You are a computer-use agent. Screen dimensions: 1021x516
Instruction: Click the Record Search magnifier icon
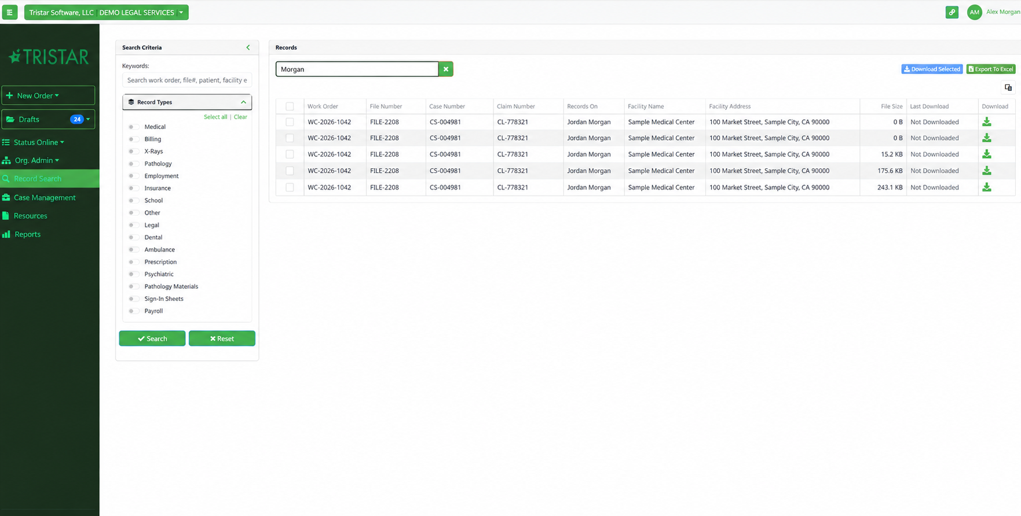click(x=6, y=179)
